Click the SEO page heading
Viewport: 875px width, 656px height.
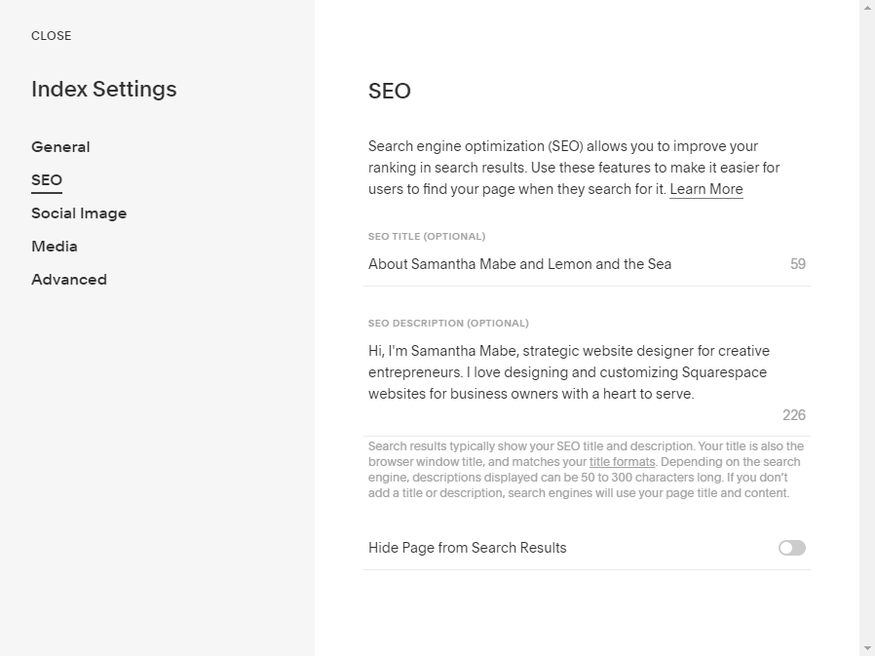(390, 92)
